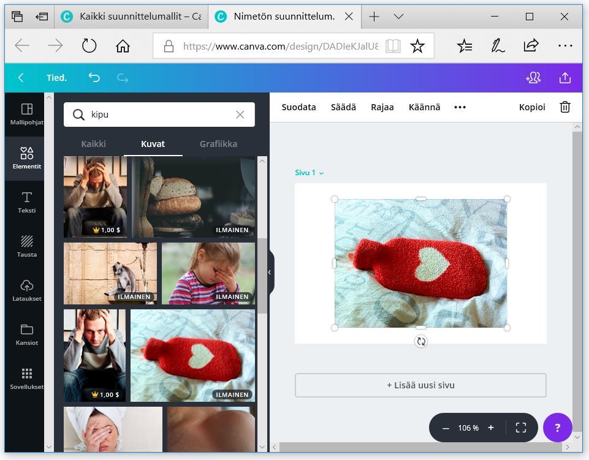
Task: Open the add notes pen icon
Action: (498, 46)
